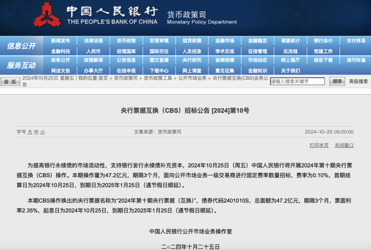Open 网上调查 menu item
Image resolution: width=371 pixels, height=250 pixels.
pyautogui.click(x=192, y=71)
